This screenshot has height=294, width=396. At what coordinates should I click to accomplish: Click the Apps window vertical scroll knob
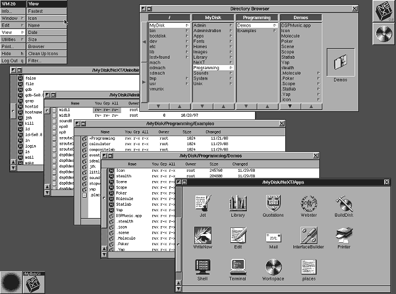click(x=179, y=244)
